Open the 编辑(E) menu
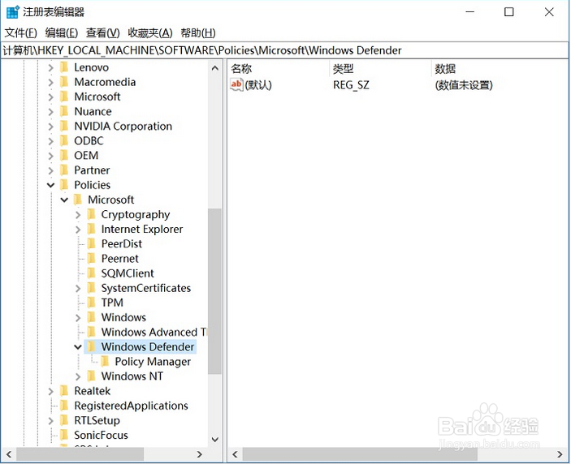Image resolution: width=571 pixels, height=464 pixels. coord(62,33)
